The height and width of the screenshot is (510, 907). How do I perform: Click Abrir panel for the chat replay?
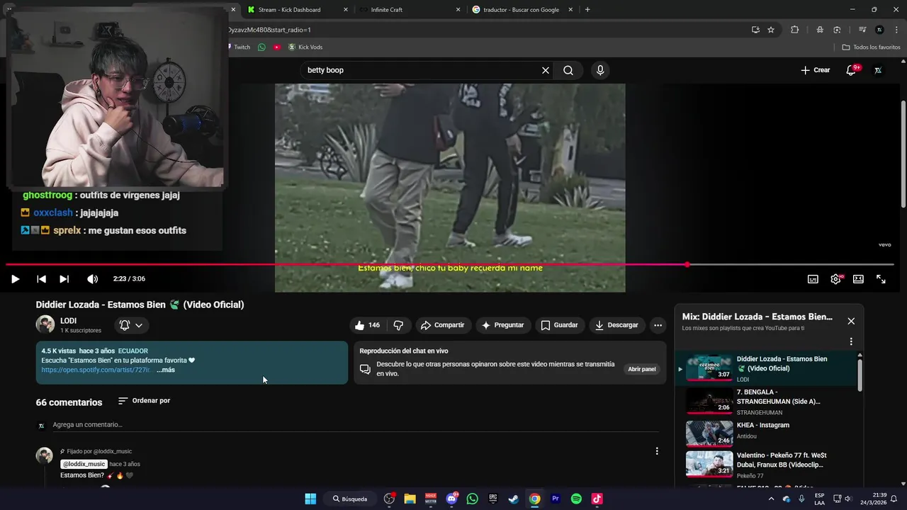(x=642, y=369)
